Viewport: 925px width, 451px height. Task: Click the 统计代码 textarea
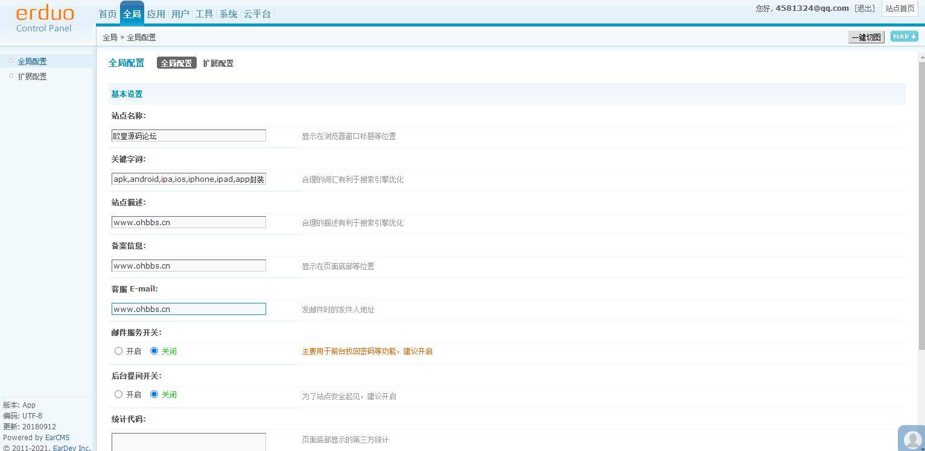click(188, 441)
